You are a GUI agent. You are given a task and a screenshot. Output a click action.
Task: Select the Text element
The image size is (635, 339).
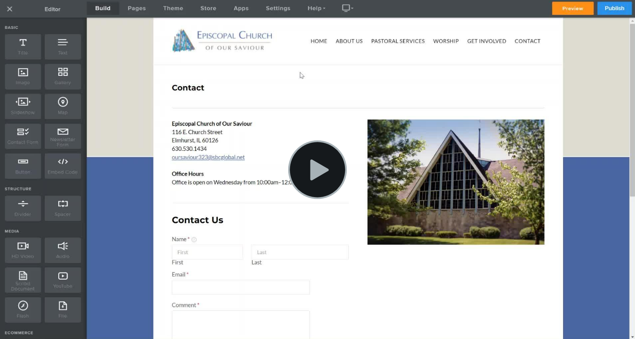click(x=63, y=47)
